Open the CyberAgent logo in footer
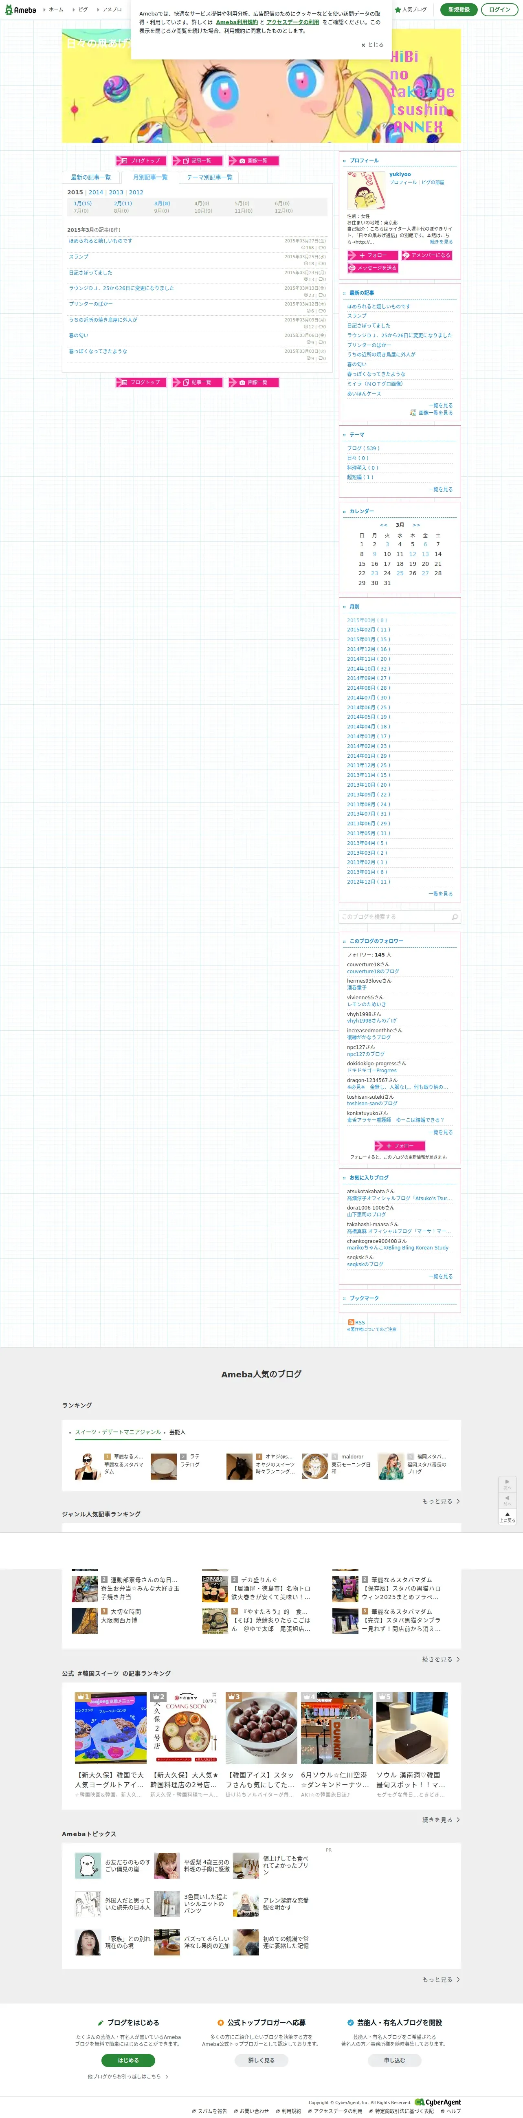Screen dimensions: 523x2118 (x=438, y=2103)
